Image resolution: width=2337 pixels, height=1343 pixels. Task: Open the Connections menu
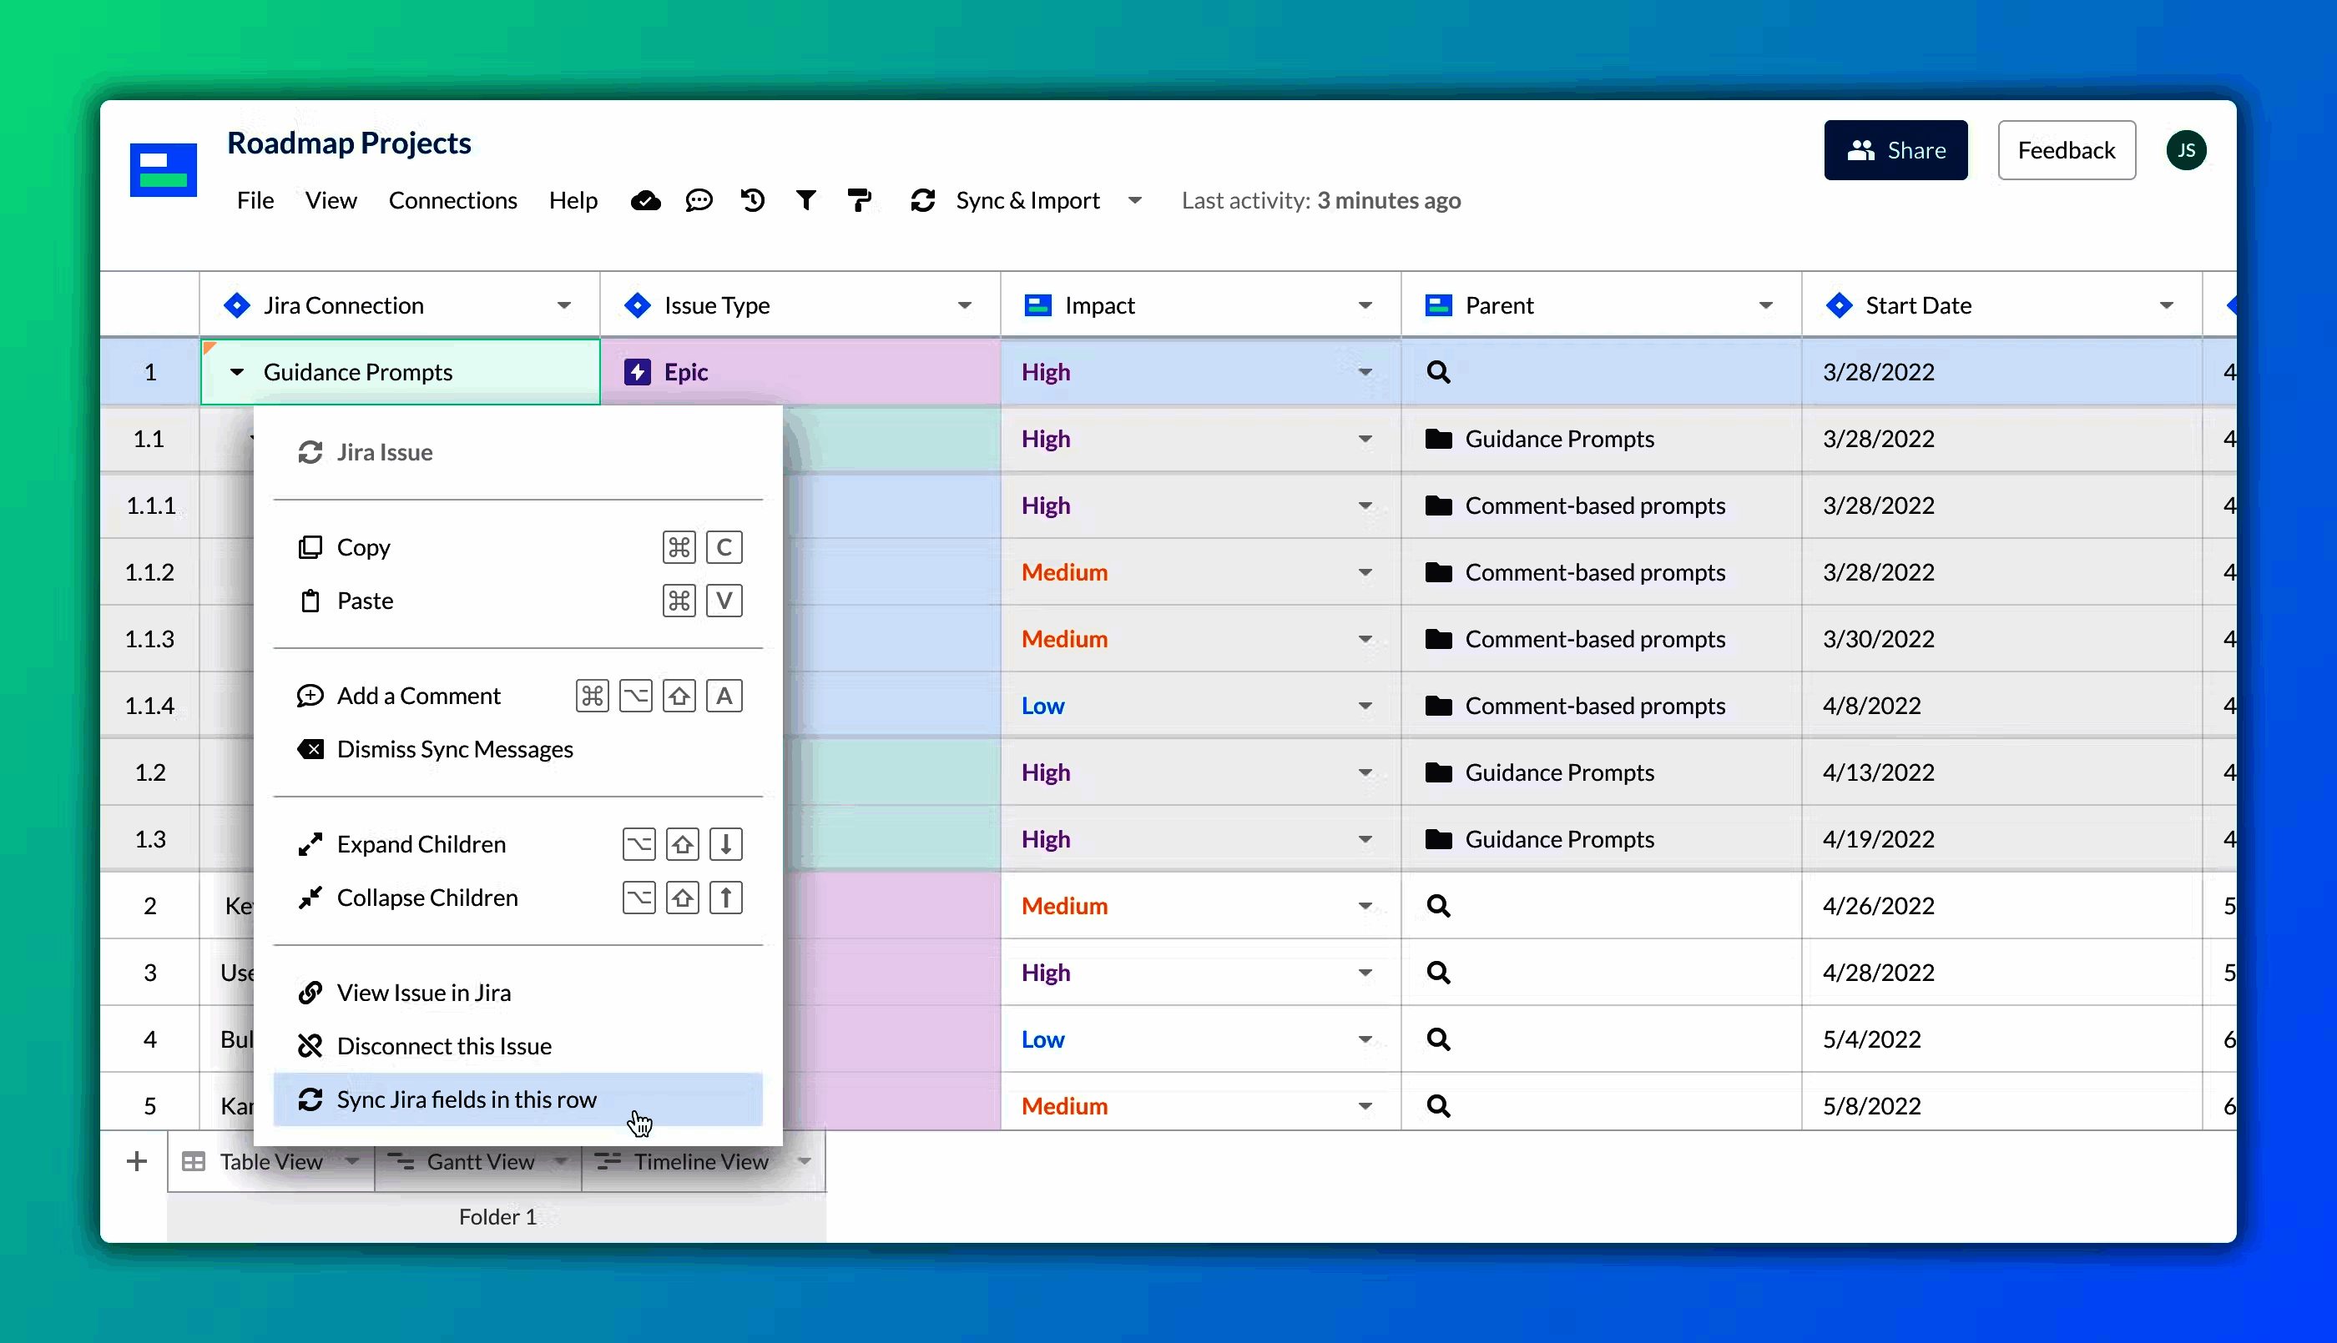(x=452, y=200)
